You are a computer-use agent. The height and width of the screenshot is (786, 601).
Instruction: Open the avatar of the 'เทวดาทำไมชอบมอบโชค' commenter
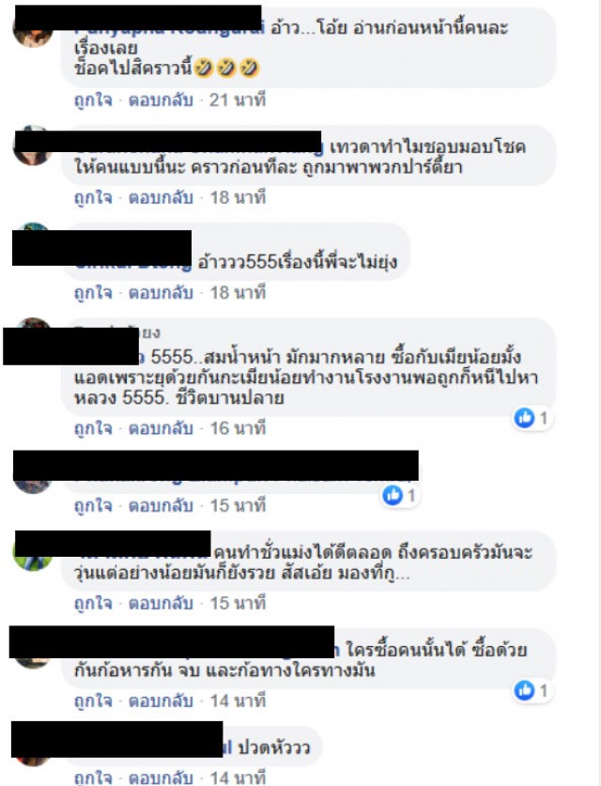pyautogui.click(x=33, y=157)
